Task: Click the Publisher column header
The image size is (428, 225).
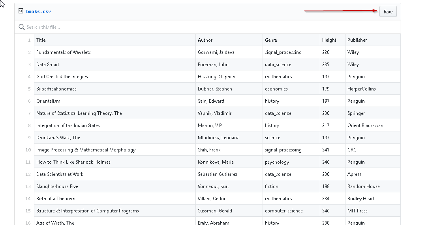Action: click(x=357, y=40)
